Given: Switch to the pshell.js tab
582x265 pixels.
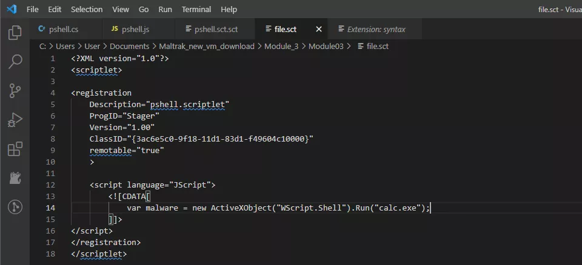Looking at the screenshot, I should tap(138, 29).
